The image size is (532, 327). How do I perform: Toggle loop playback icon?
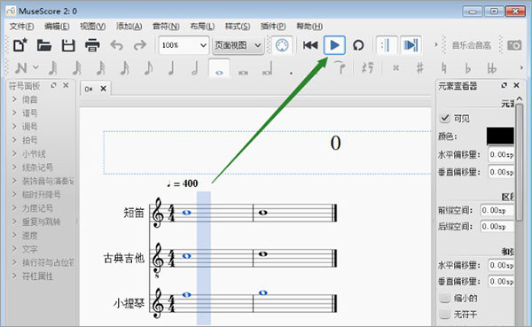pos(358,45)
